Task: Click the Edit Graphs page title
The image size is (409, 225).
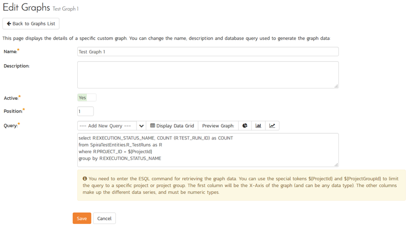Action: [26, 7]
